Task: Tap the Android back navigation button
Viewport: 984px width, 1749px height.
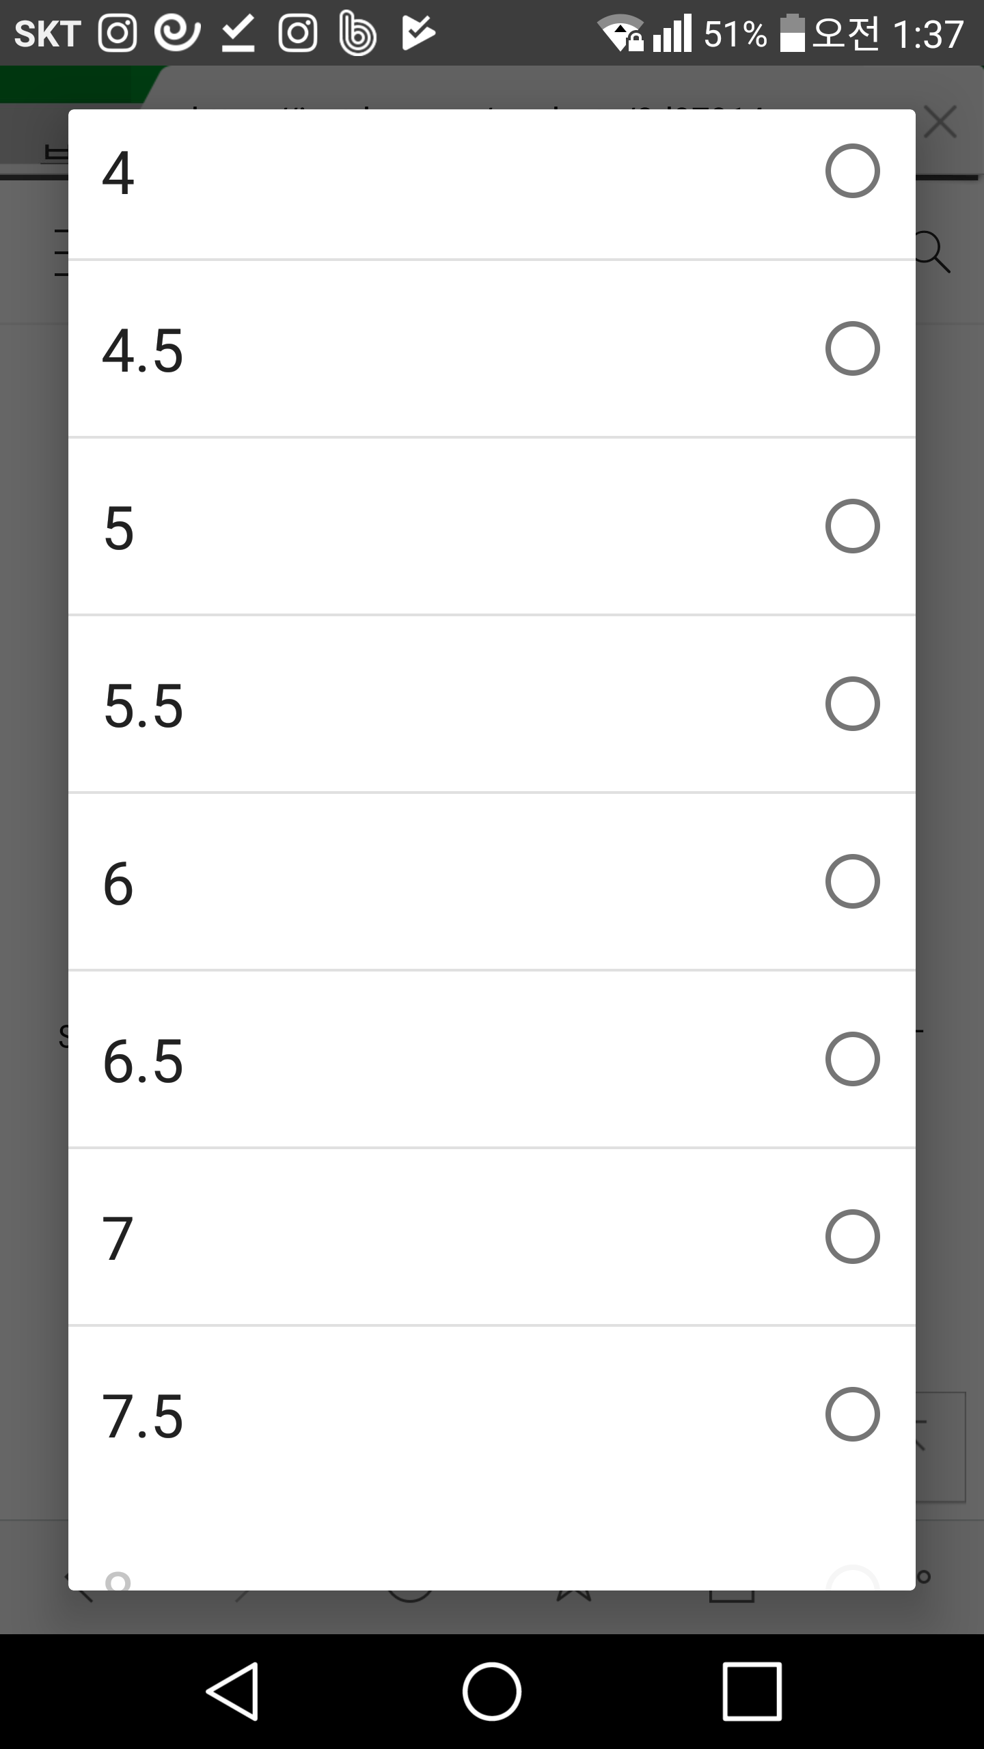Action: click(x=232, y=1691)
